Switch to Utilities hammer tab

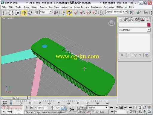point(148,19)
